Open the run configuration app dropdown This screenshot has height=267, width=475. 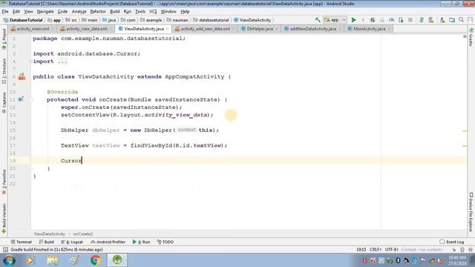click(x=335, y=20)
